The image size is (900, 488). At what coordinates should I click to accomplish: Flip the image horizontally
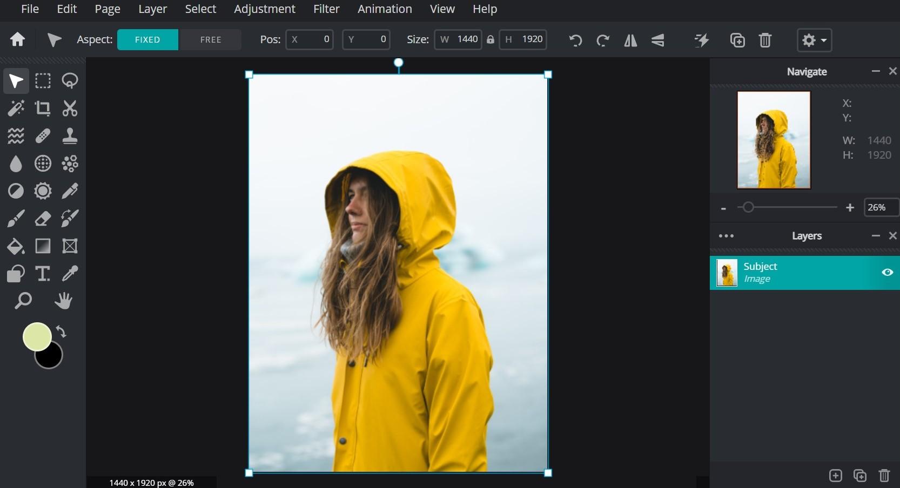pyautogui.click(x=630, y=40)
